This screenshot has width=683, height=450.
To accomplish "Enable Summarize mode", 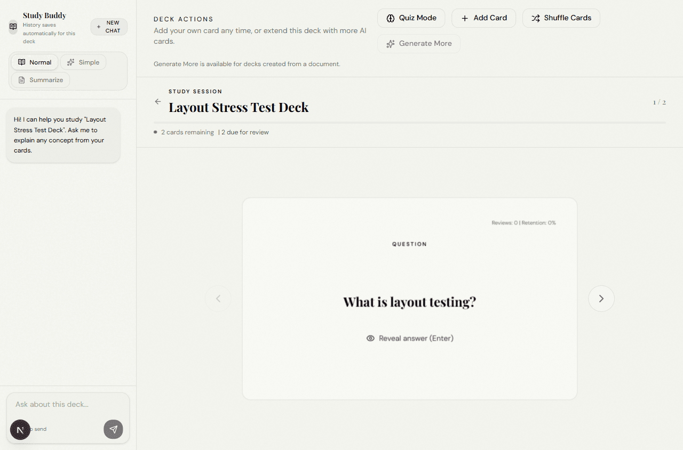I will click(x=41, y=80).
